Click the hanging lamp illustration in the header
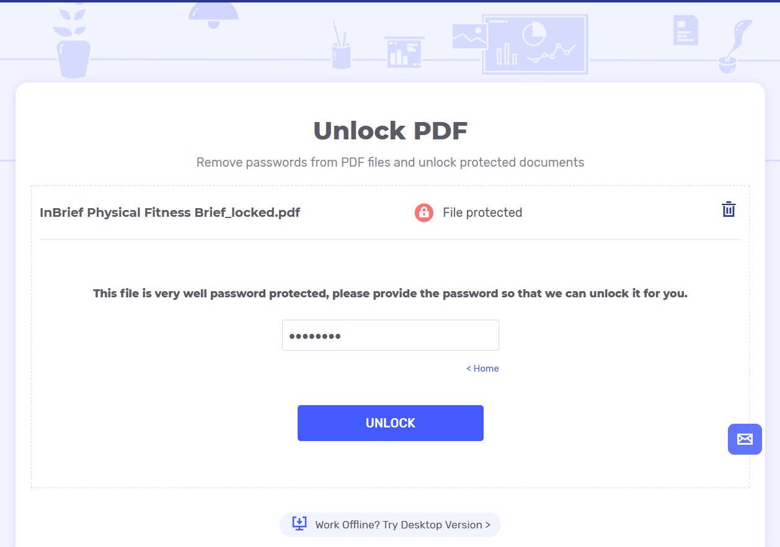Image resolution: width=780 pixels, height=547 pixels. pyautogui.click(x=214, y=12)
